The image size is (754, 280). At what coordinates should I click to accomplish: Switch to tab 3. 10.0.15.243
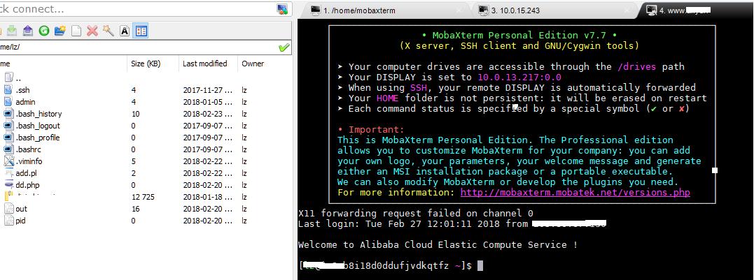pos(515,10)
